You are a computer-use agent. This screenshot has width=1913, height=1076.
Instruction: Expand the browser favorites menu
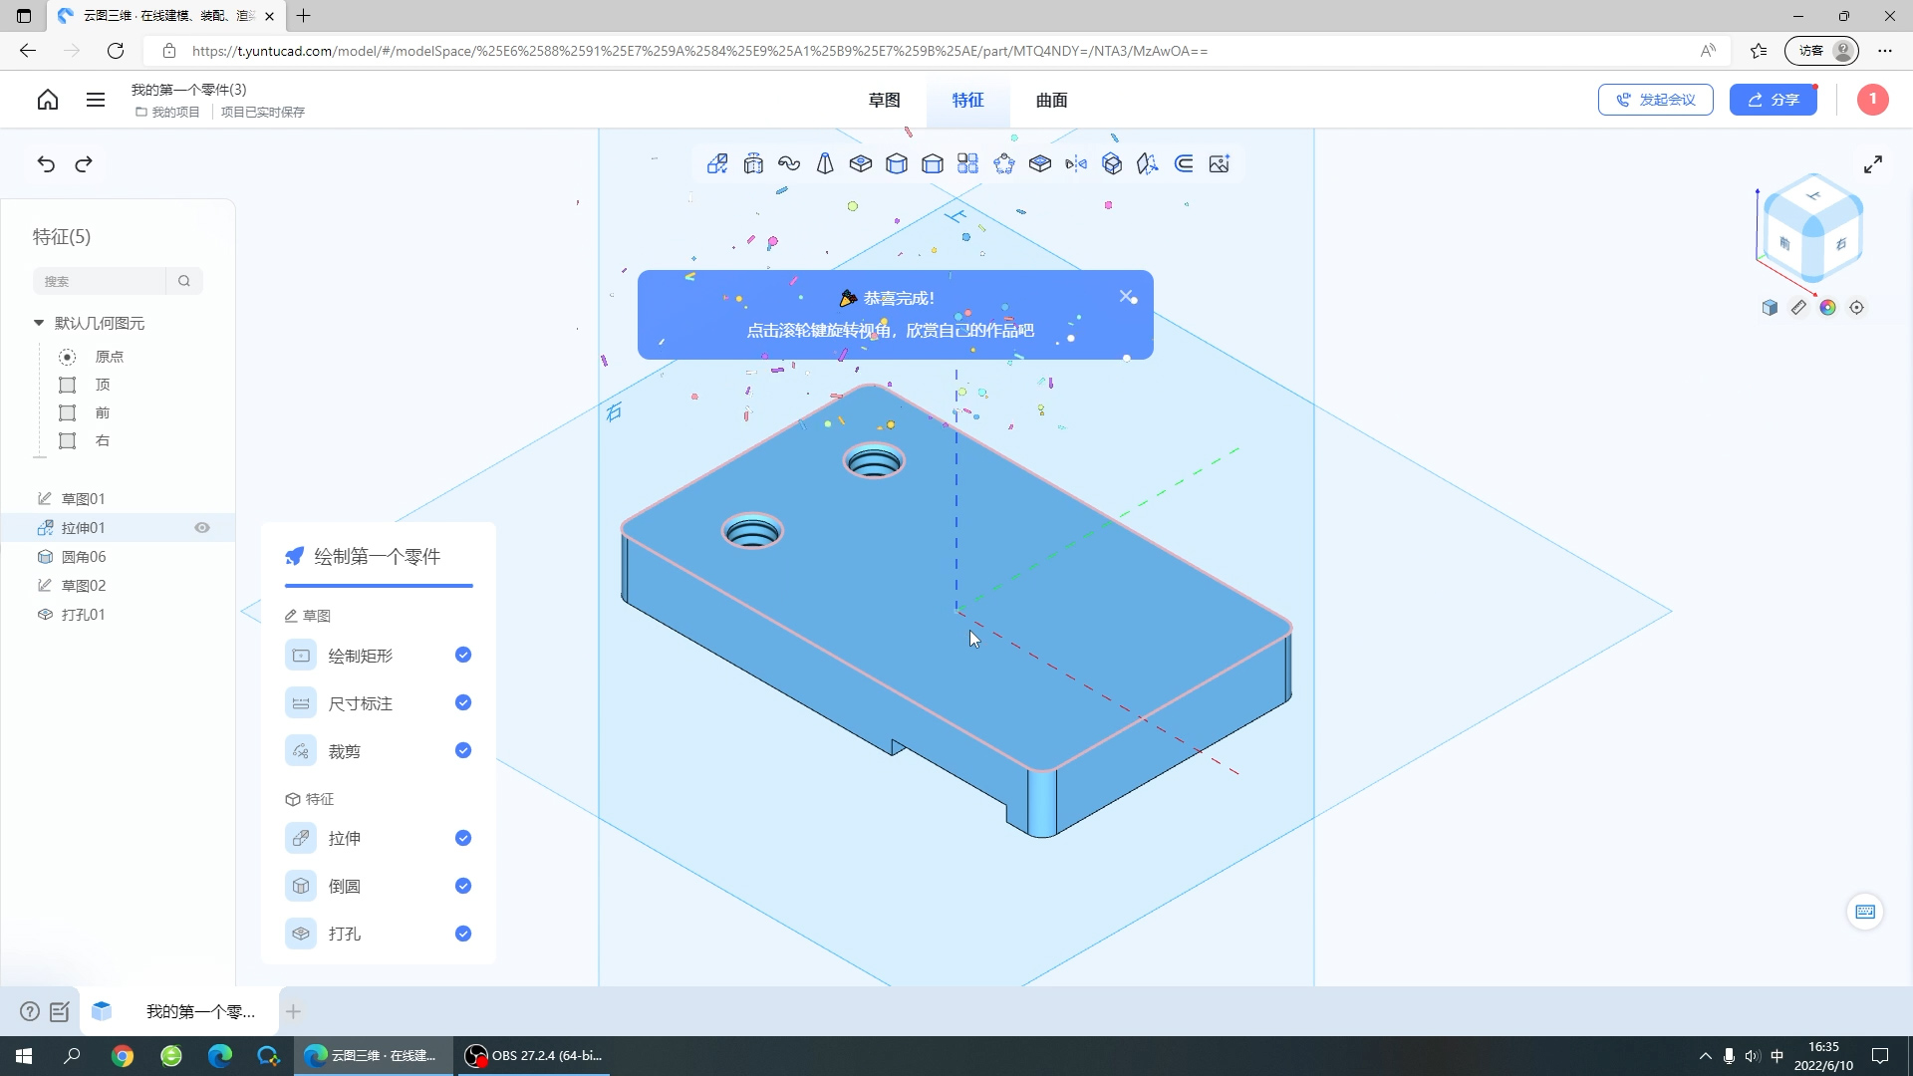(x=1758, y=50)
